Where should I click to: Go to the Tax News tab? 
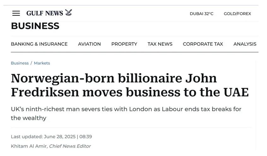(x=160, y=44)
